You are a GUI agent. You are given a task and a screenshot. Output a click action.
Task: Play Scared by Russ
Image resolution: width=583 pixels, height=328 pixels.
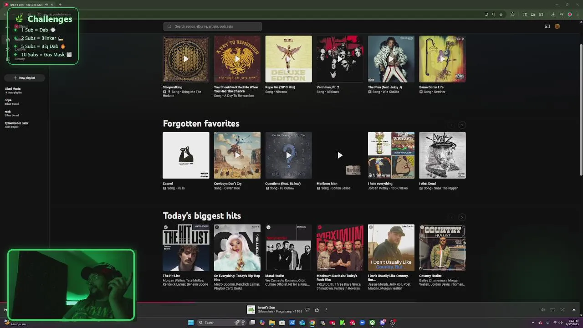tap(186, 155)
